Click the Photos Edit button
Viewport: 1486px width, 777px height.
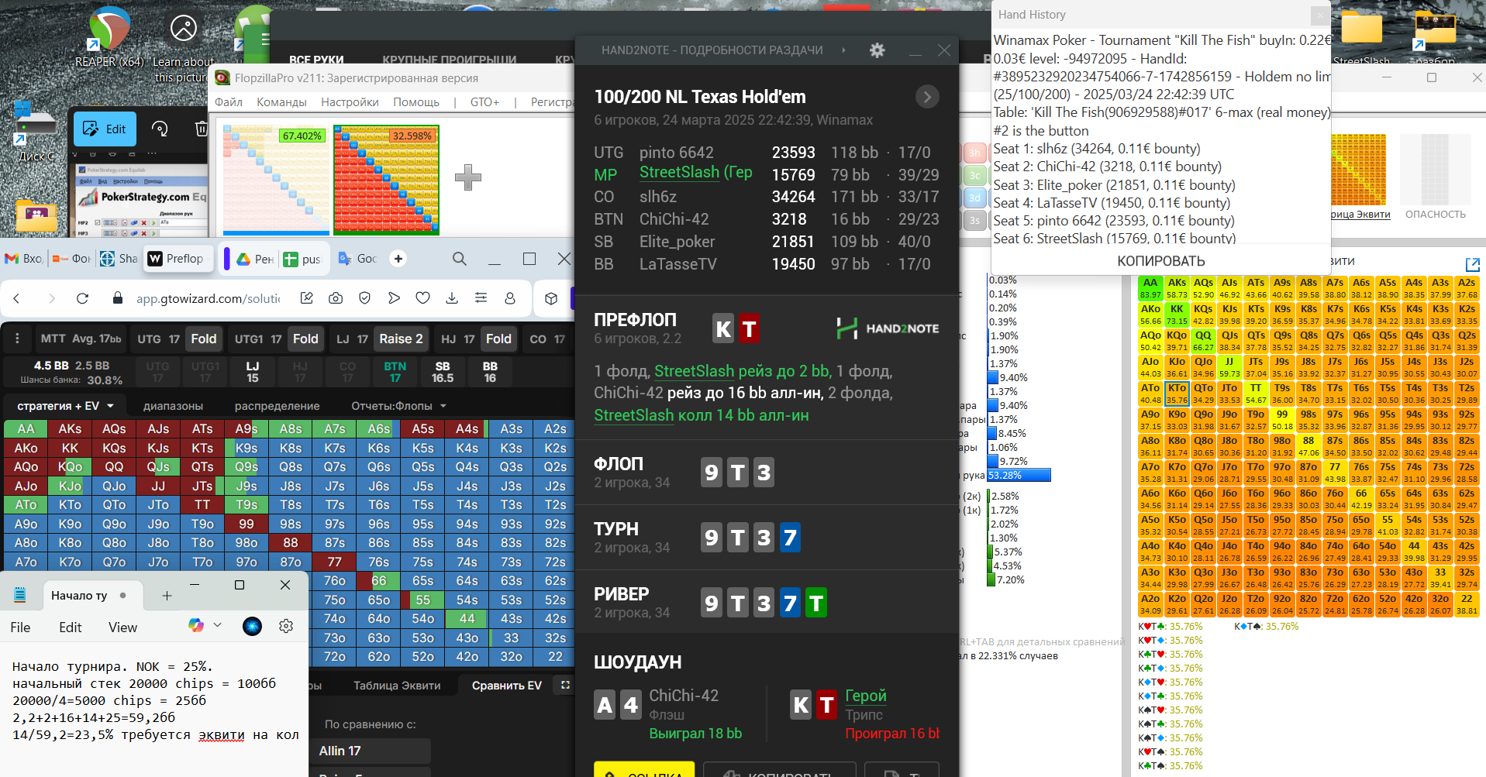[105, 129]
